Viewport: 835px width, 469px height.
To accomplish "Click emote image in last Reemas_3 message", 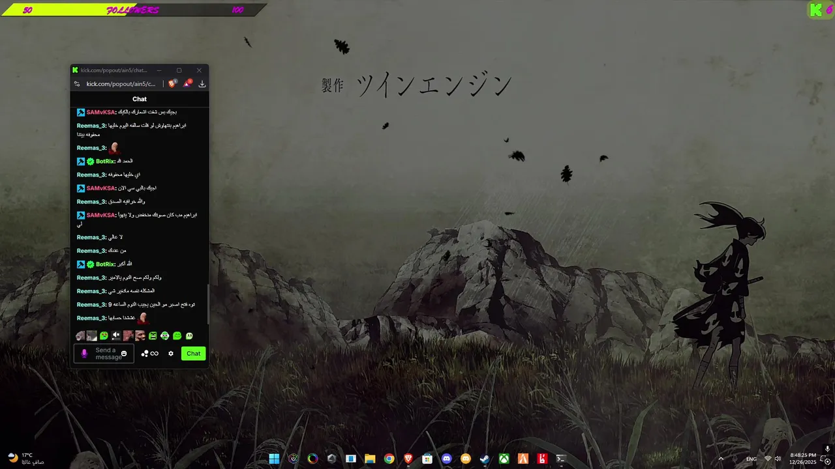I will tap(142, 318).
